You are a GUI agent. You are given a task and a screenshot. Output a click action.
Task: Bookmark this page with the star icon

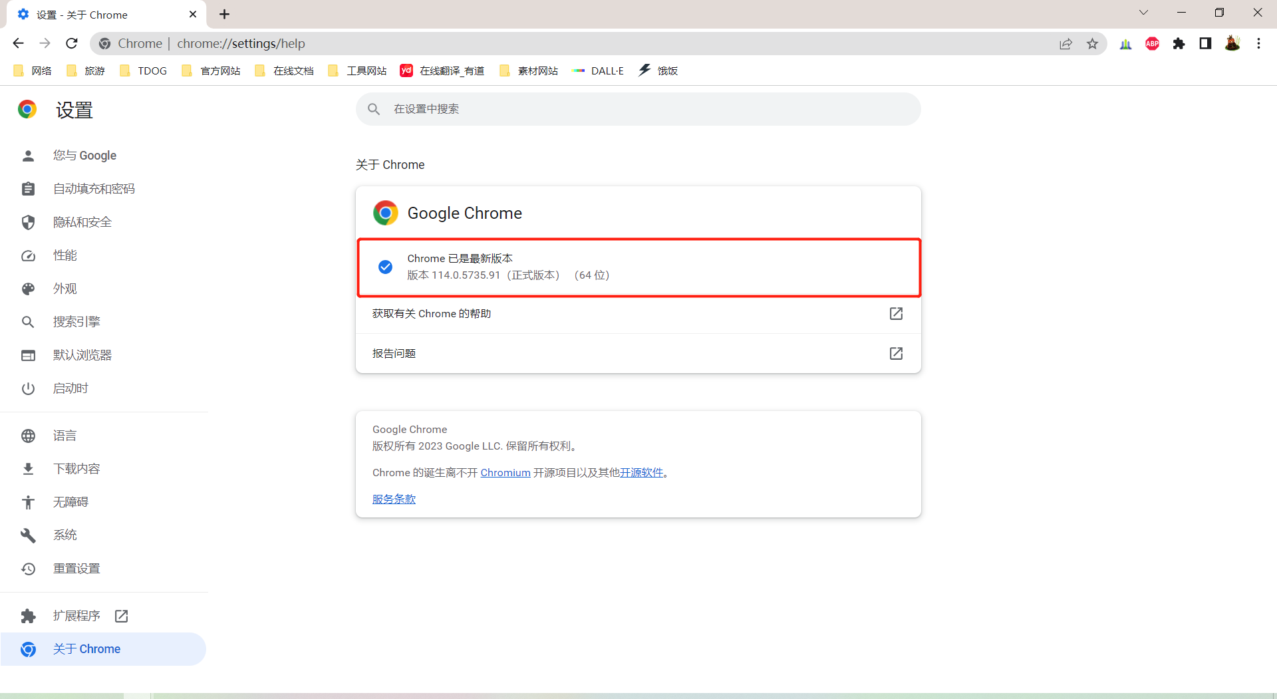click(x=1092, y=43)
